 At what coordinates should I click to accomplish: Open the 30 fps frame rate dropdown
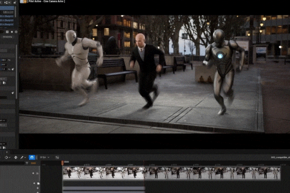pos(44,157)
